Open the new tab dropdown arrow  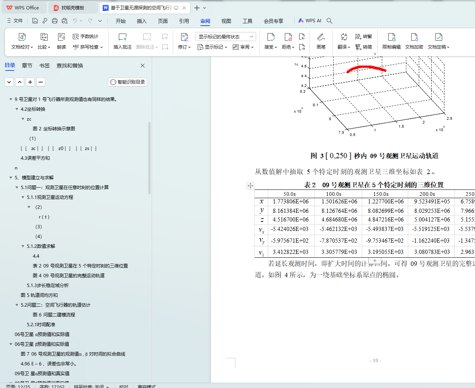[x=204, y=8]
